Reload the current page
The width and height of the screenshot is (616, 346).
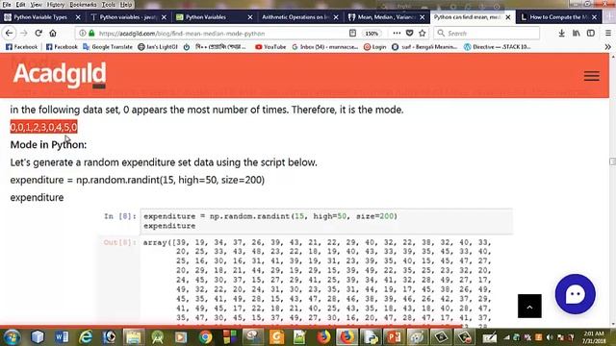pos(38,34)
